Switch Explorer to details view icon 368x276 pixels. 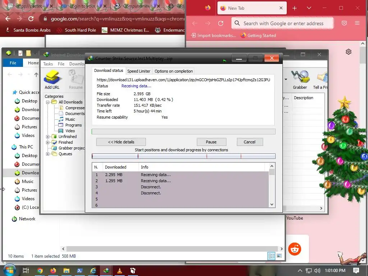271,256
